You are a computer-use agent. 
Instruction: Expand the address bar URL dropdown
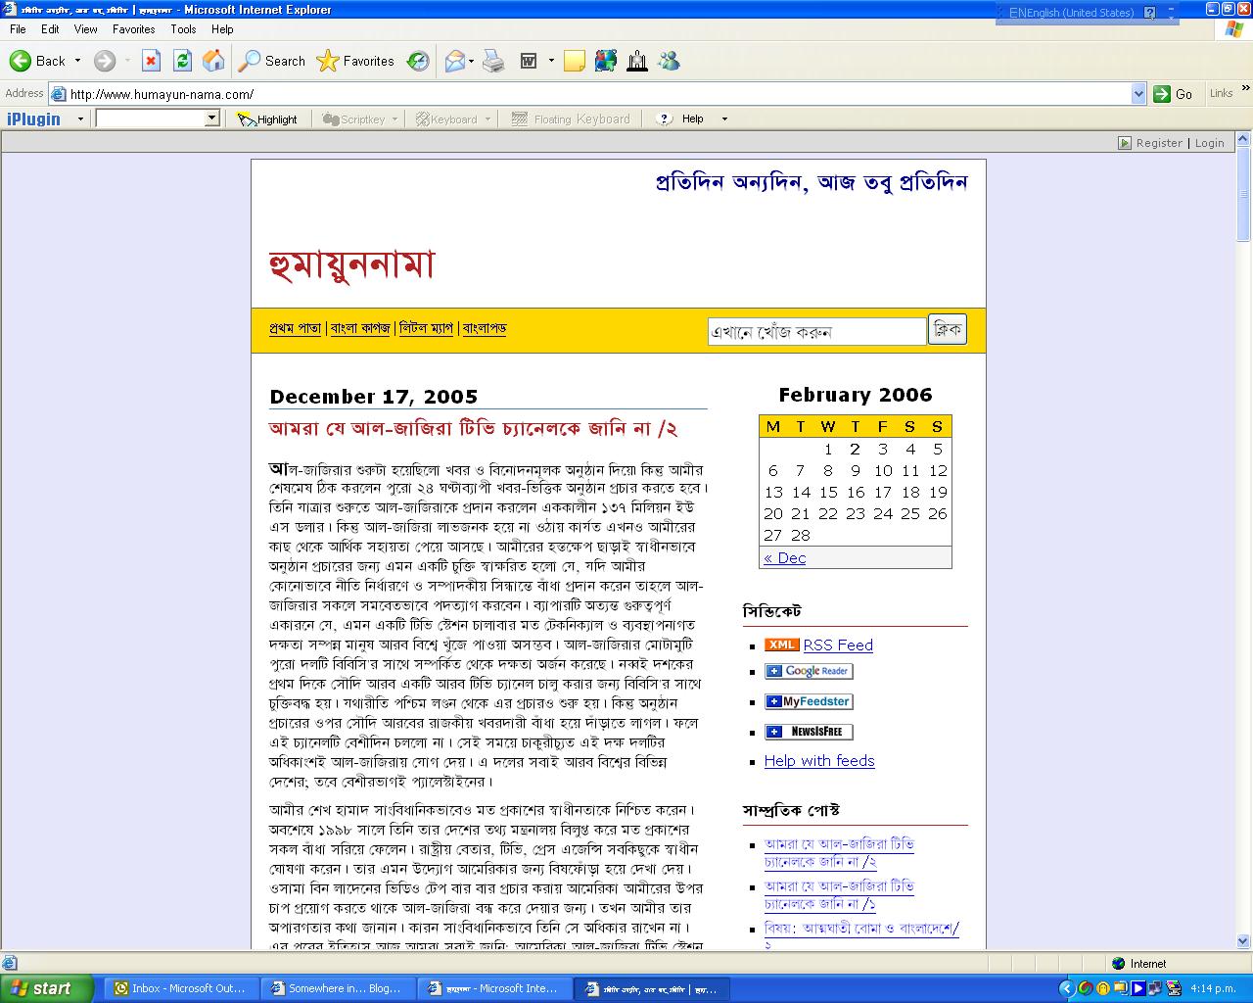1138,94
